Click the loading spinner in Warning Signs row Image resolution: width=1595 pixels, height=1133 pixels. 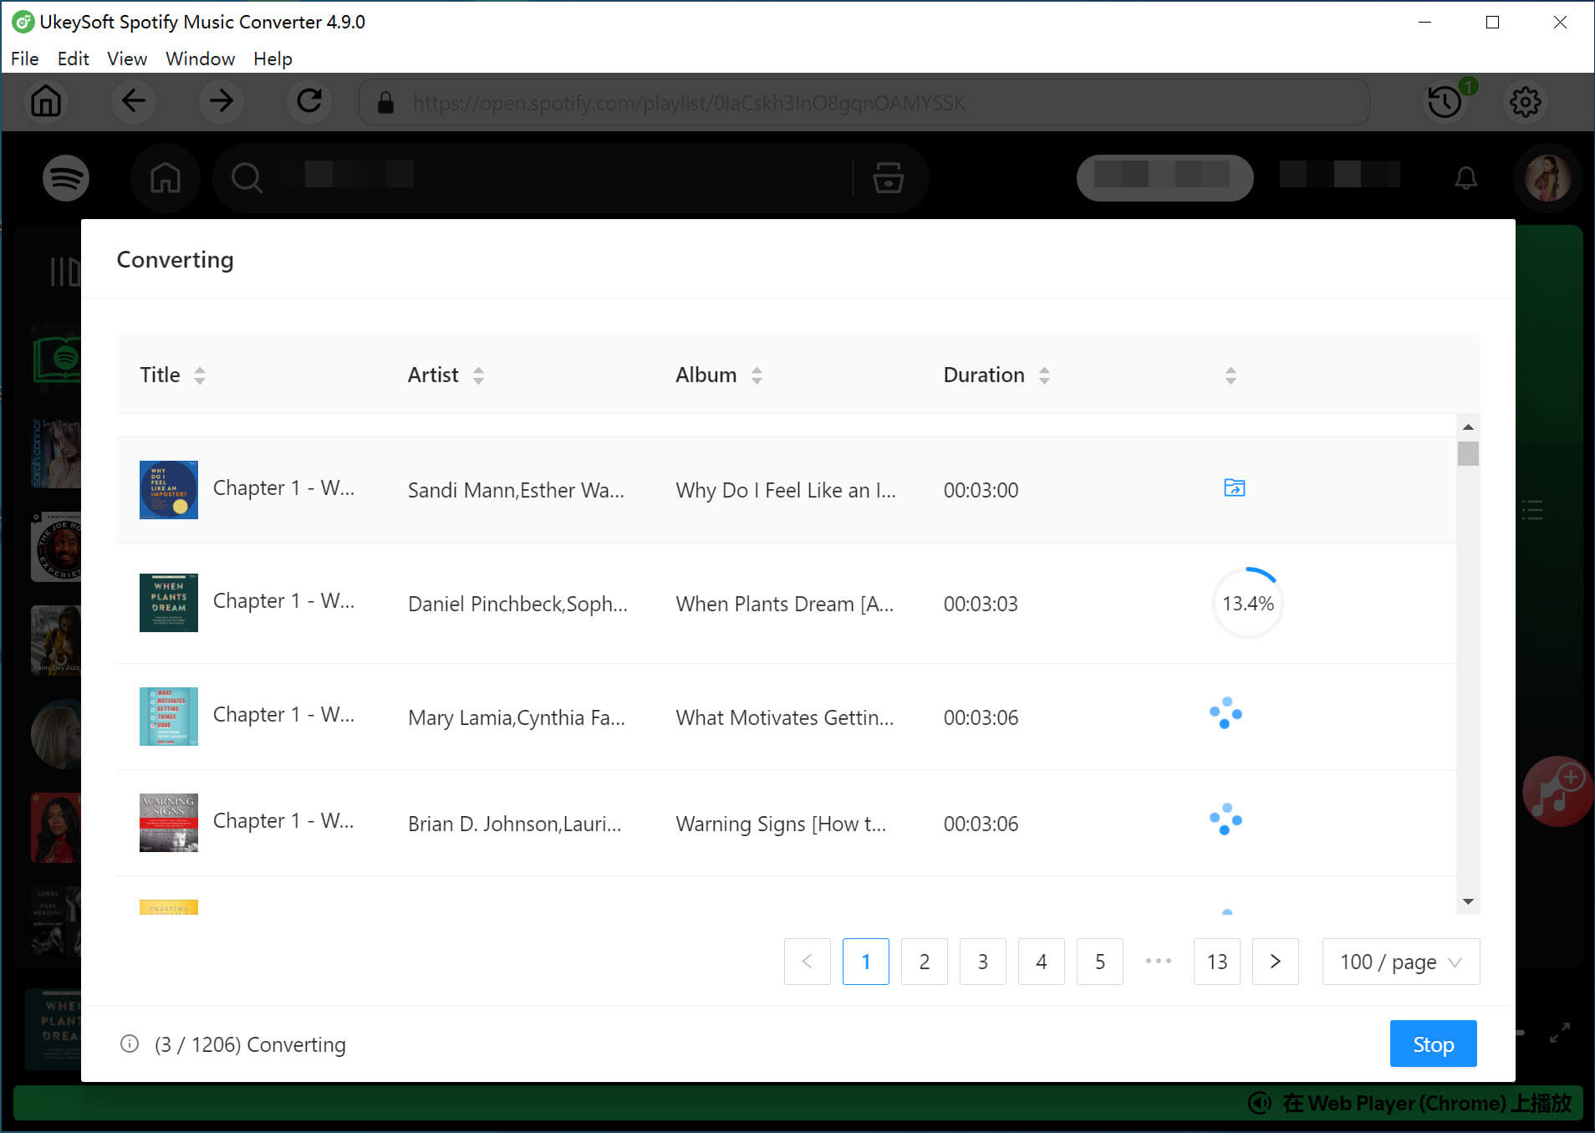coord(1226,819)
